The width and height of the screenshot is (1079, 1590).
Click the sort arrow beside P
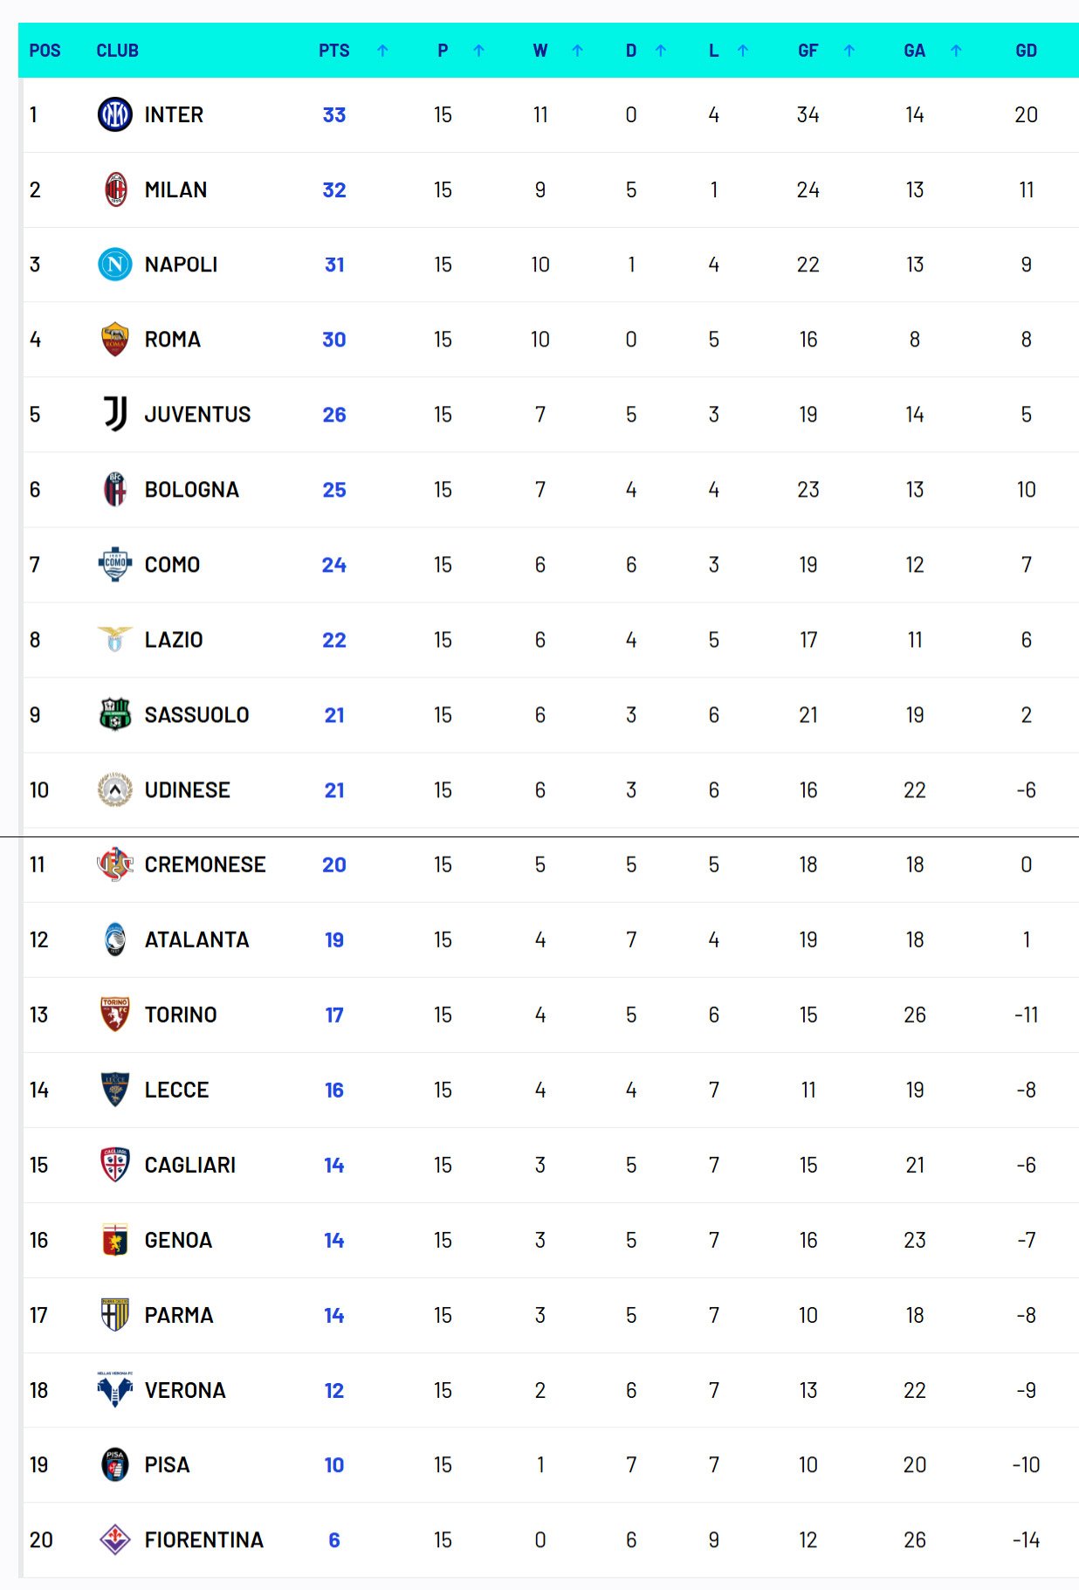(478, 51)
